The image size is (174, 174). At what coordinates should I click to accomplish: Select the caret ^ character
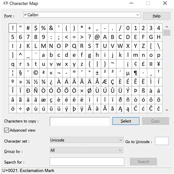tap(21, 55)
